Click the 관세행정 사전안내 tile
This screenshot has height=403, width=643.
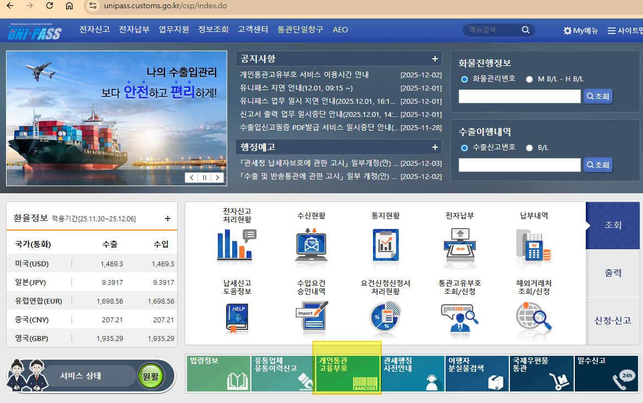412,373
